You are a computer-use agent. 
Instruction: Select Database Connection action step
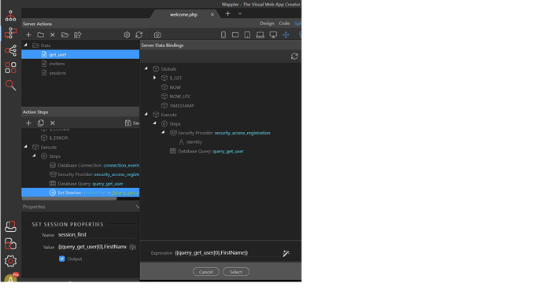(94, 165)
